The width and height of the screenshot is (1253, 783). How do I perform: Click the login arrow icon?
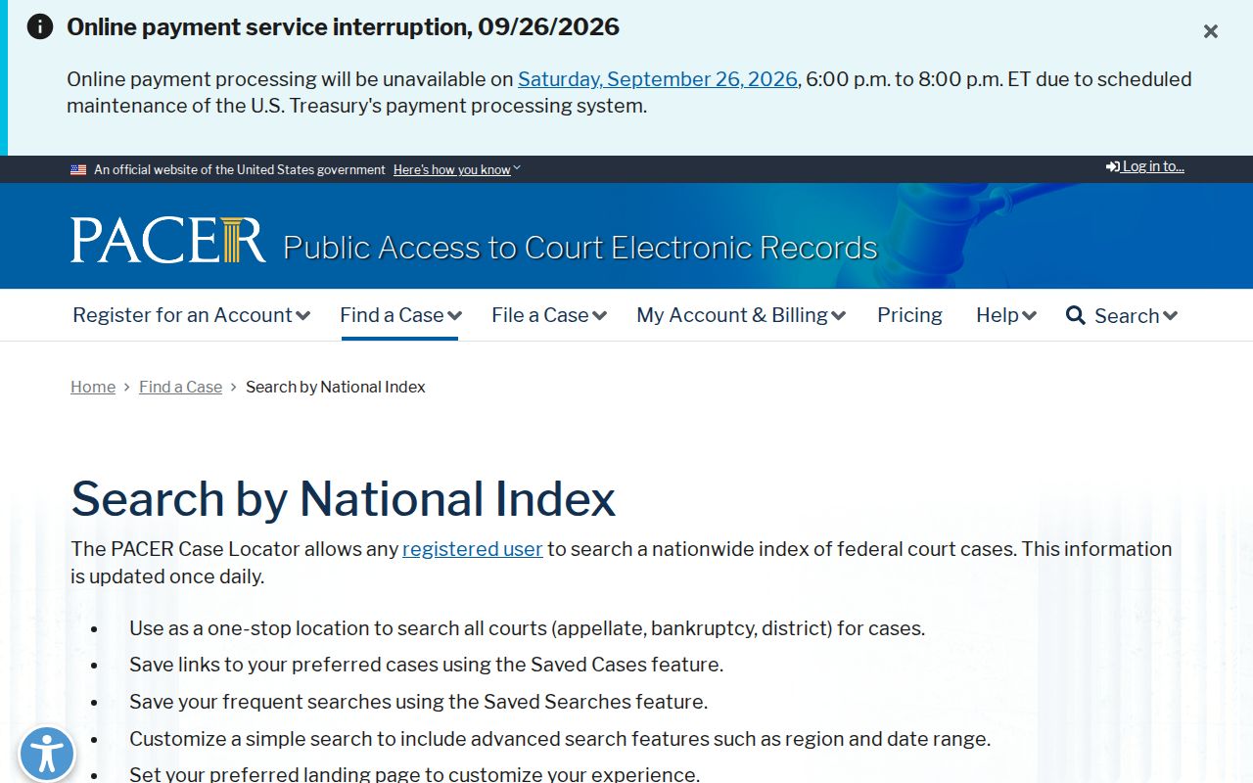tap(1113, 166)
